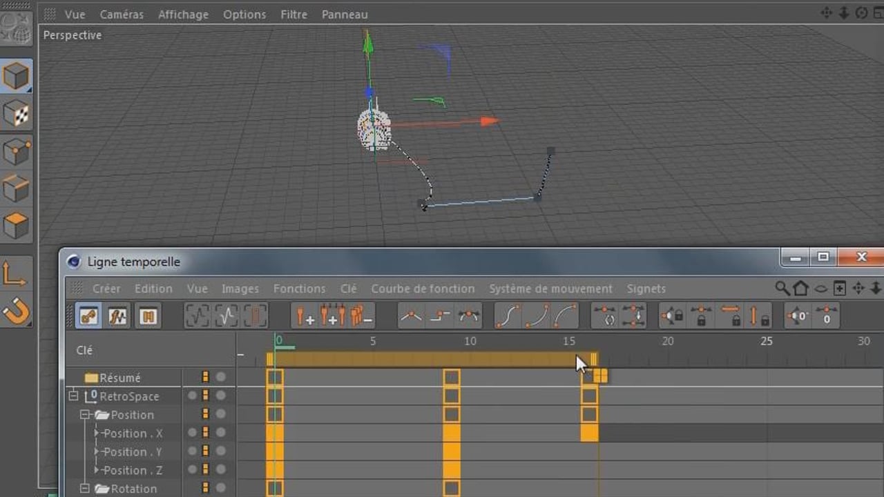This screenshot has height=497, width=884.
Task: Collapse the RetroSpace object tree
Action: point(73,396)
